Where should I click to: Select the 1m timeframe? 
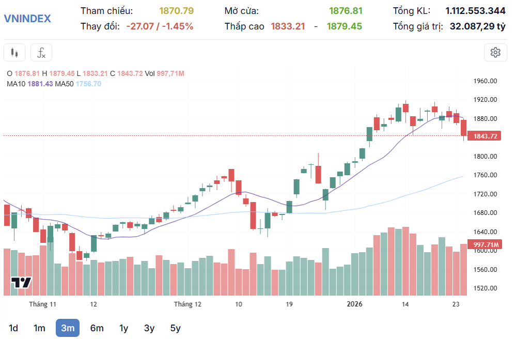[x=39, y=328]
